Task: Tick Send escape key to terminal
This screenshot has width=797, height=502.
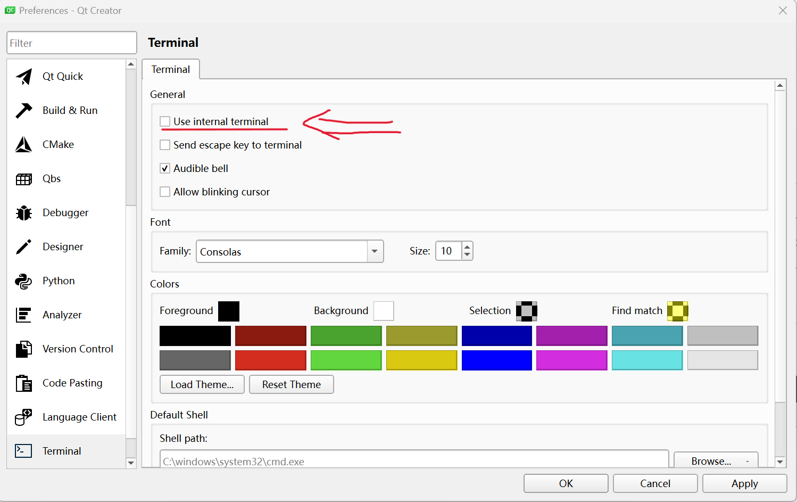Action: (165, 145)
